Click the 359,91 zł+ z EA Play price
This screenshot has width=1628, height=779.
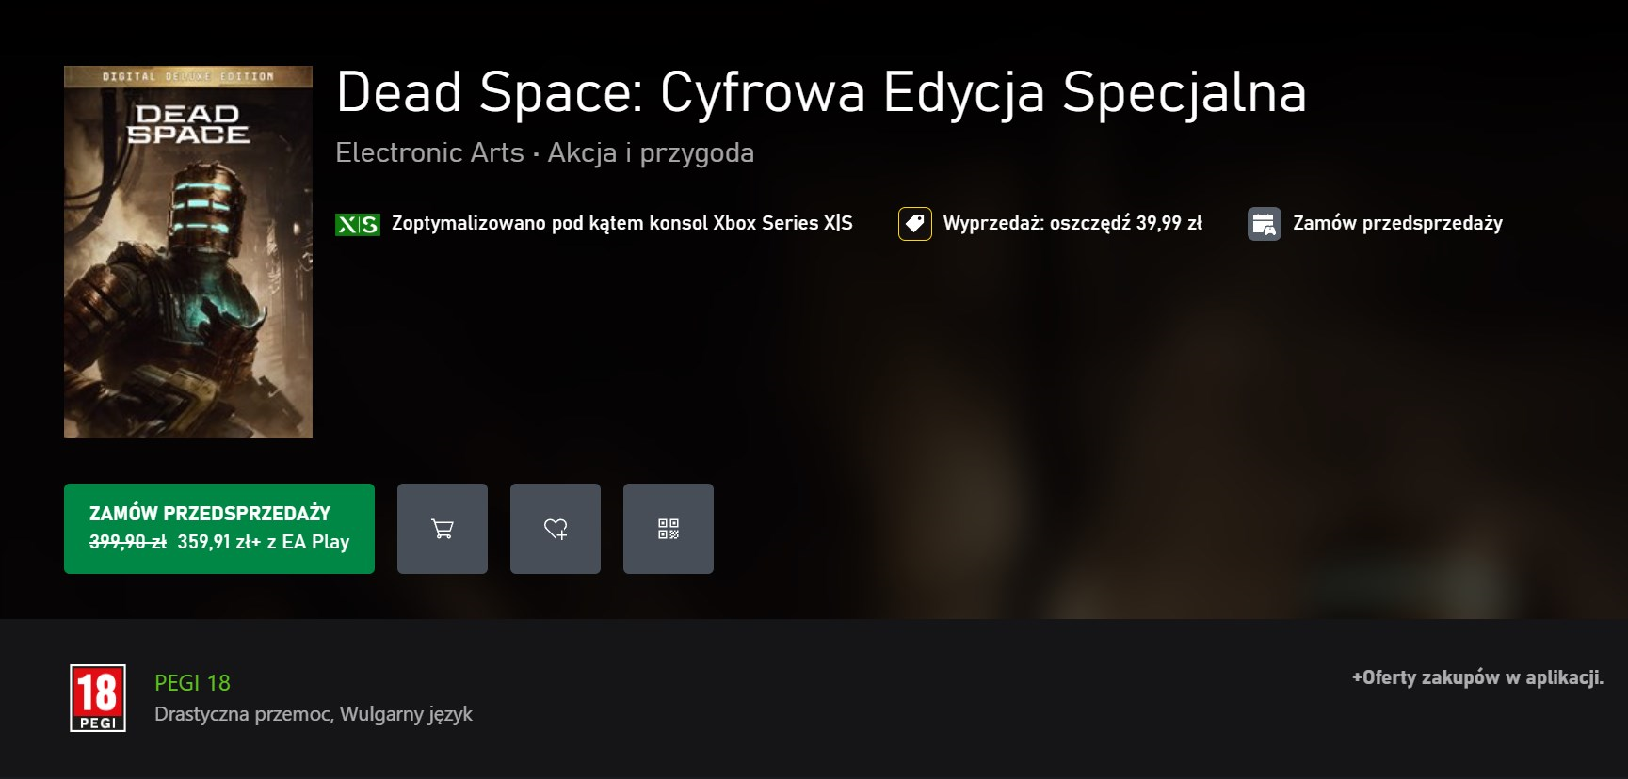point(264,542)
